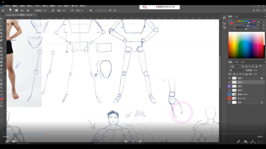Open the 编辑(E) menu
The image size is (266, 149).
pyautogui.click(x=15, y=6)
